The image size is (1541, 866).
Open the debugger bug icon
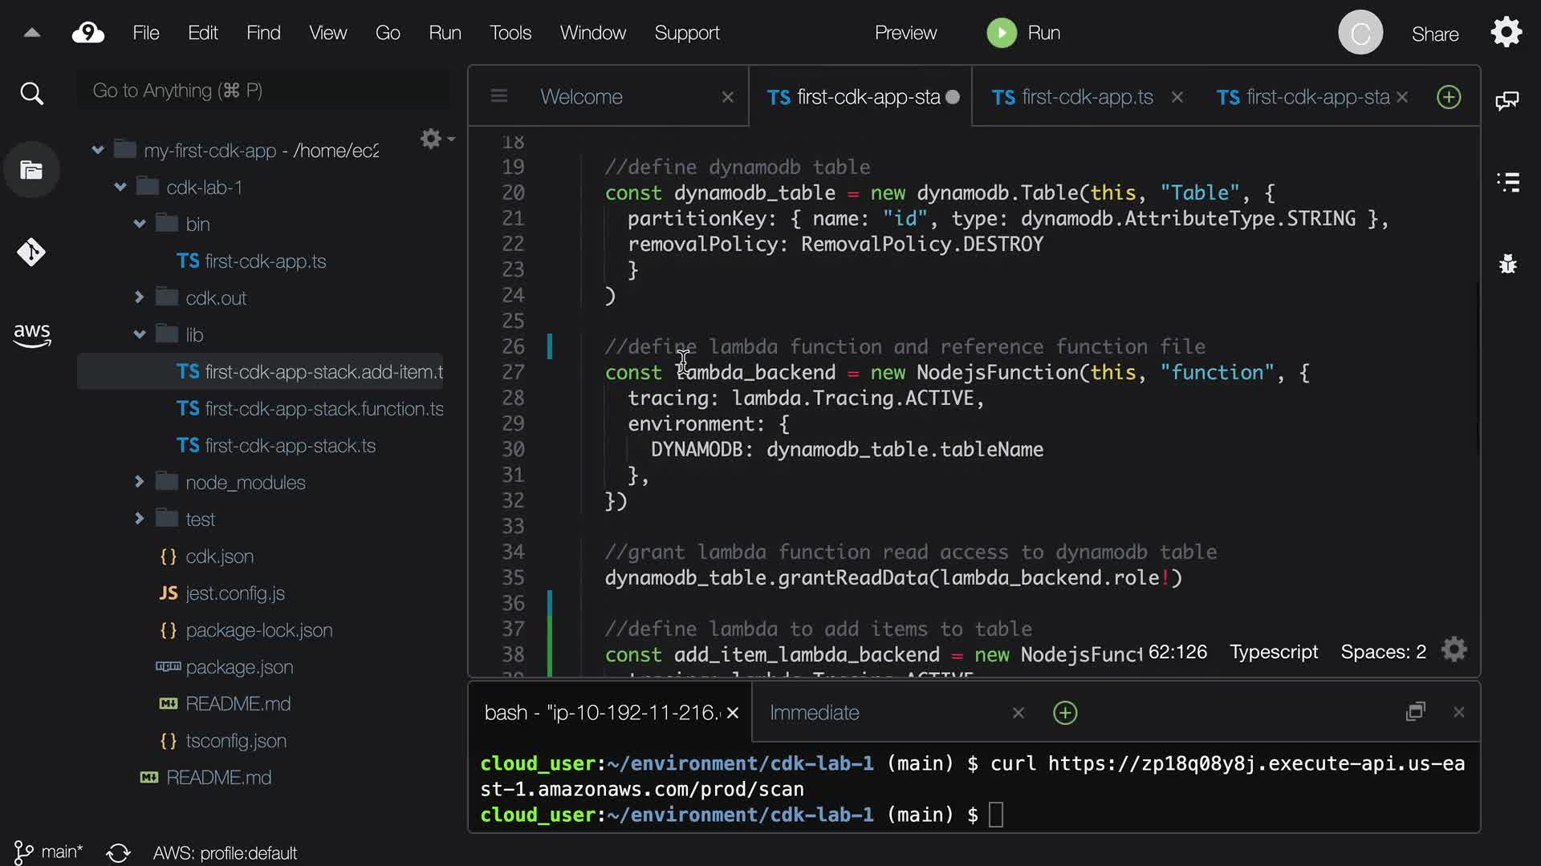click(1508, 264)
